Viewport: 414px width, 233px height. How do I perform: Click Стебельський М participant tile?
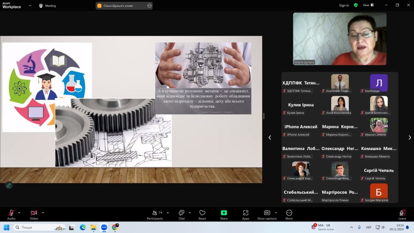coord(301,193)
